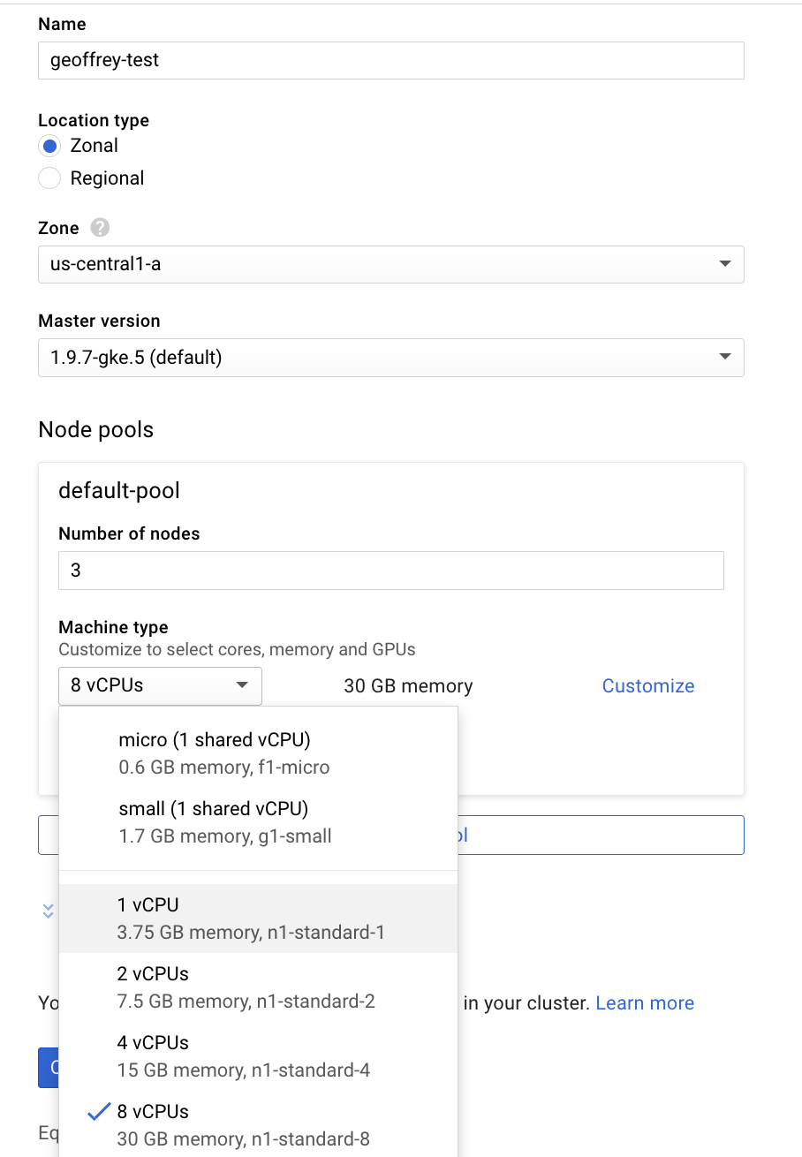Viewport: 802px width, 1157px height.
Task: Click the double chevron expand icon
Action: tap(49, 911)
